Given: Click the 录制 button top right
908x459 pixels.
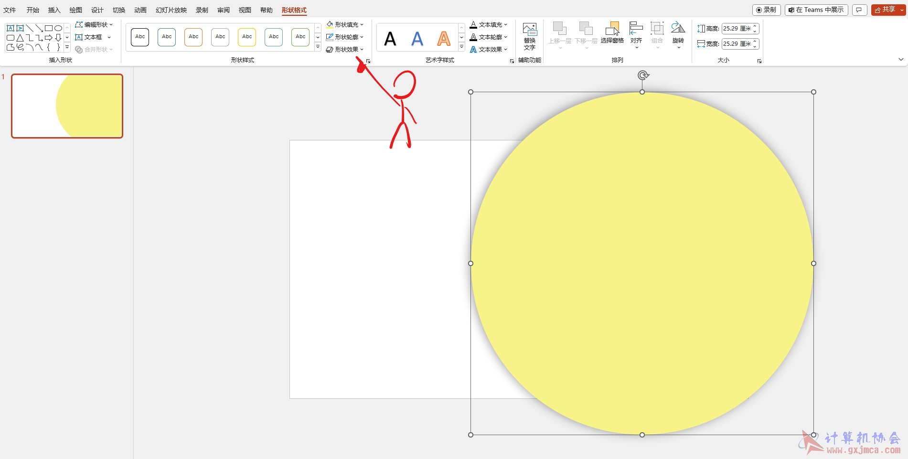Looking at the screenshot, I should tap(767, 10).
